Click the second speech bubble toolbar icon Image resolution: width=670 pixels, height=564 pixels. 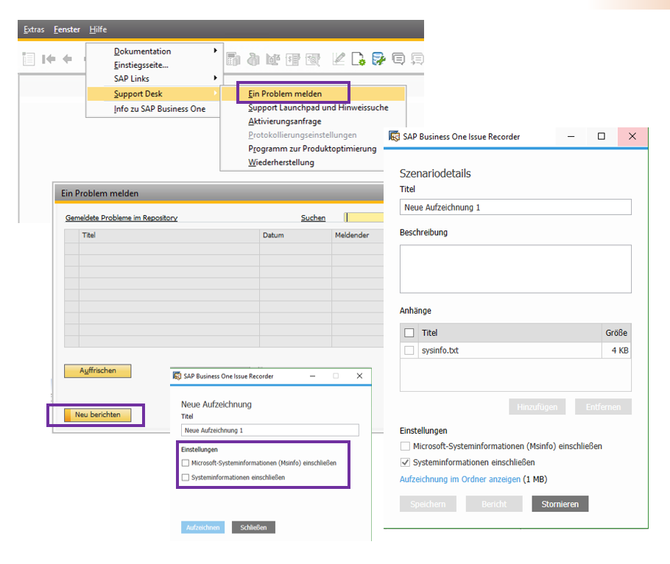(x=417, y=59)
